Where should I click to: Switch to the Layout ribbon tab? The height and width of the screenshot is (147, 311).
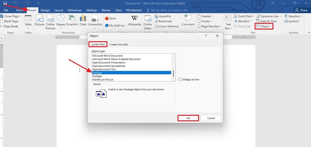point(59,10)
